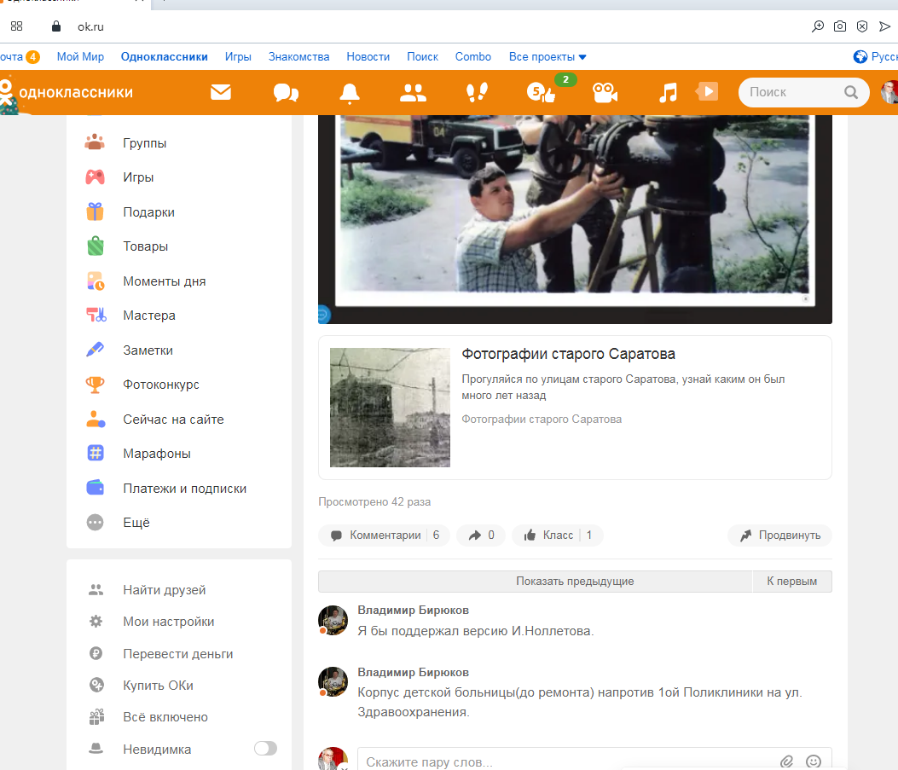Open the guests footprints icon

477,92
